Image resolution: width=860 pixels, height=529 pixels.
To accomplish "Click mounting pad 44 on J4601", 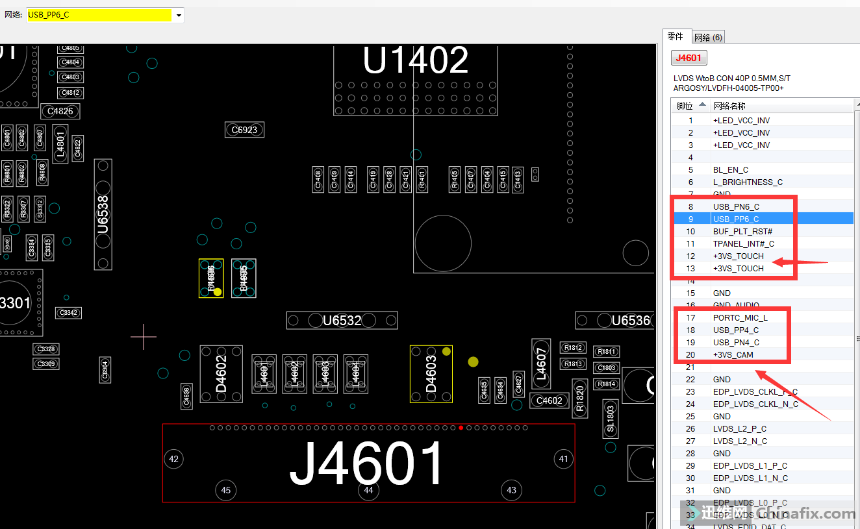I will coord(368,490).
